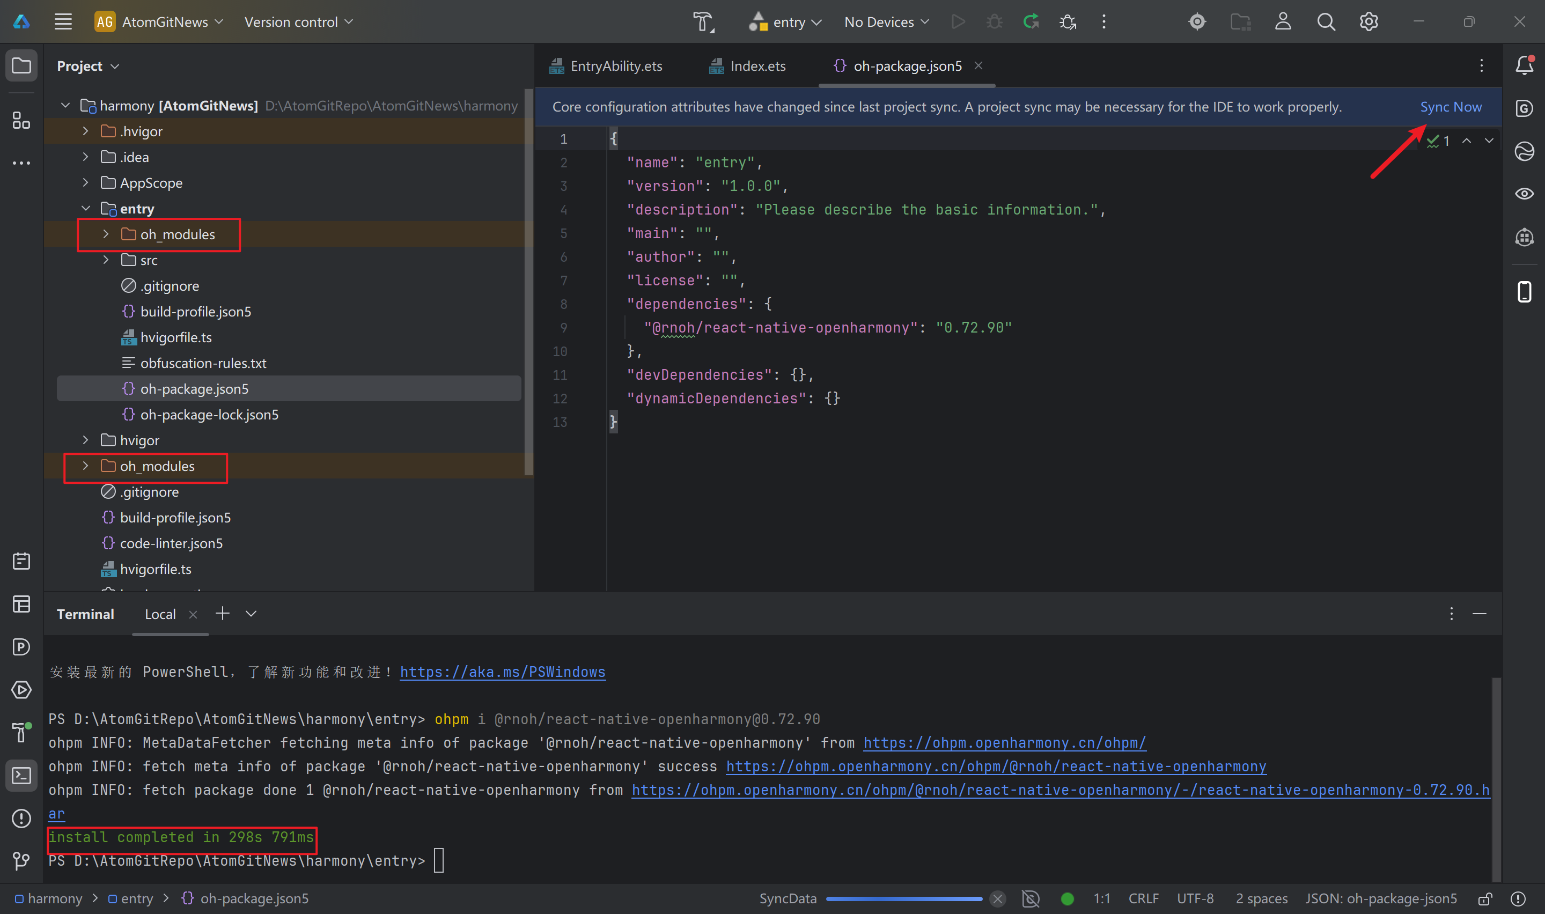Cancel the SyncData progress bar
Viewport: 1545px width, 914px height.
pos(998,898)
